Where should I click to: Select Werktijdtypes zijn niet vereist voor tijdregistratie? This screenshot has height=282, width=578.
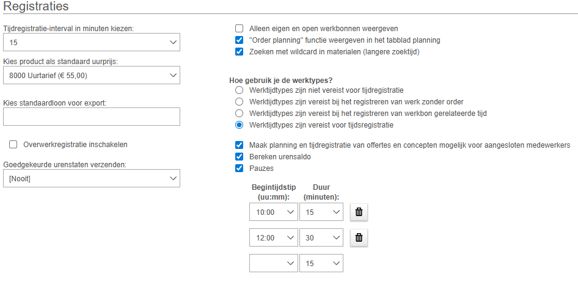click(x=240, y=90)
